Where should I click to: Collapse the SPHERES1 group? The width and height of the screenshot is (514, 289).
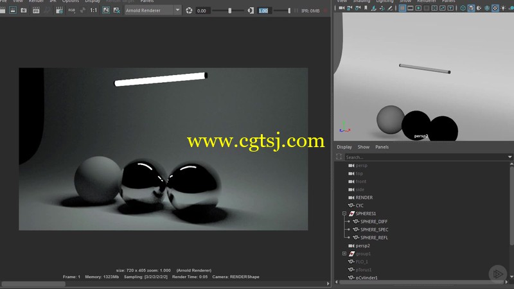pos(344,213)
